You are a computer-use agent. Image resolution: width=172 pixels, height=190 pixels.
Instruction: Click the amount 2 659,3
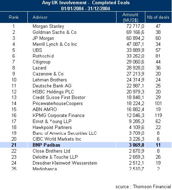[137, 157]
